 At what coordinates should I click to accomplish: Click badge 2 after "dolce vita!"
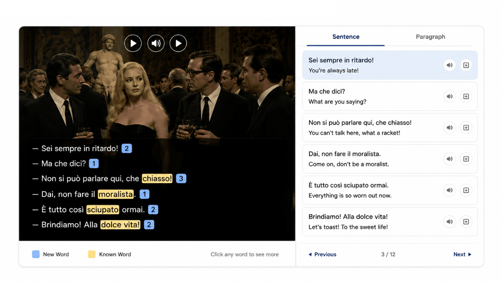[x=149, y=225]
